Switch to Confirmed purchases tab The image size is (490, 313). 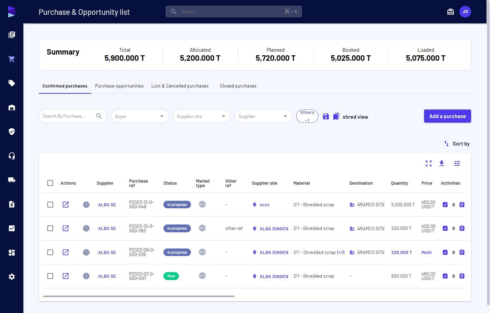(65, 86)
